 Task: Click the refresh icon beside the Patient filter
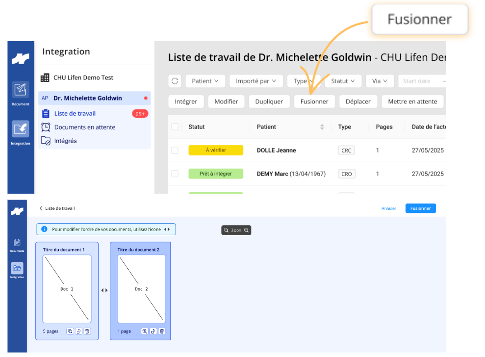175,81
